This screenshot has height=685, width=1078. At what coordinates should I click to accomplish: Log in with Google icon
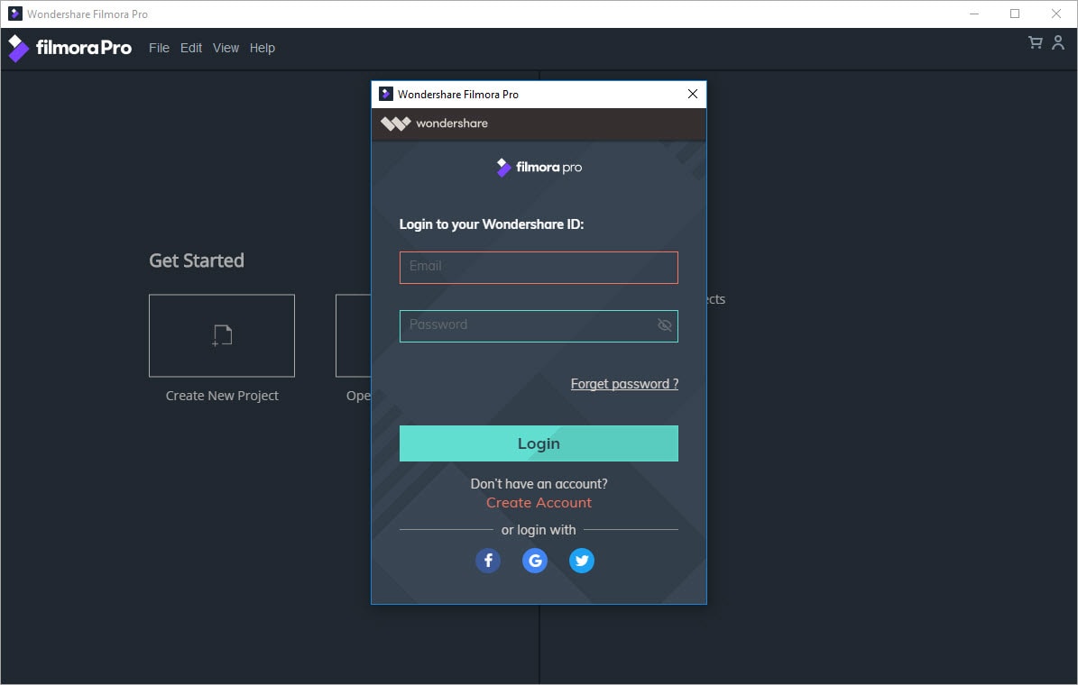535,561
